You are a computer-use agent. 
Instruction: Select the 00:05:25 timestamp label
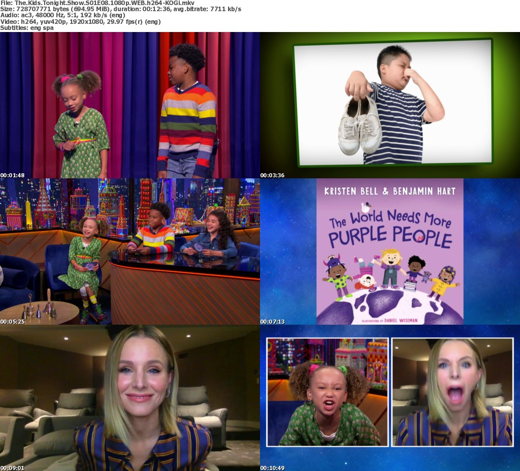(x=13, y=322)
